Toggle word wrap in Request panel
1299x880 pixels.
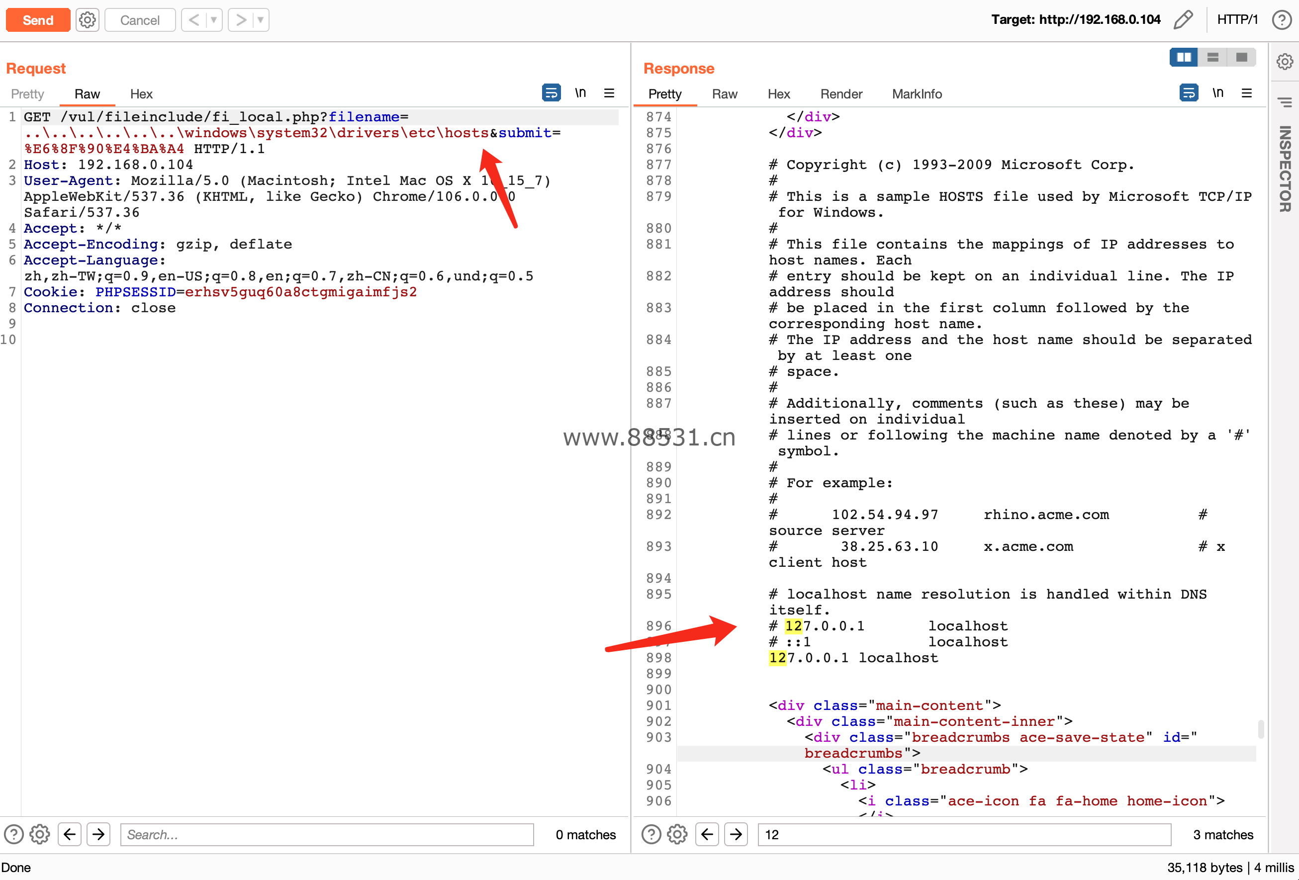551,93
